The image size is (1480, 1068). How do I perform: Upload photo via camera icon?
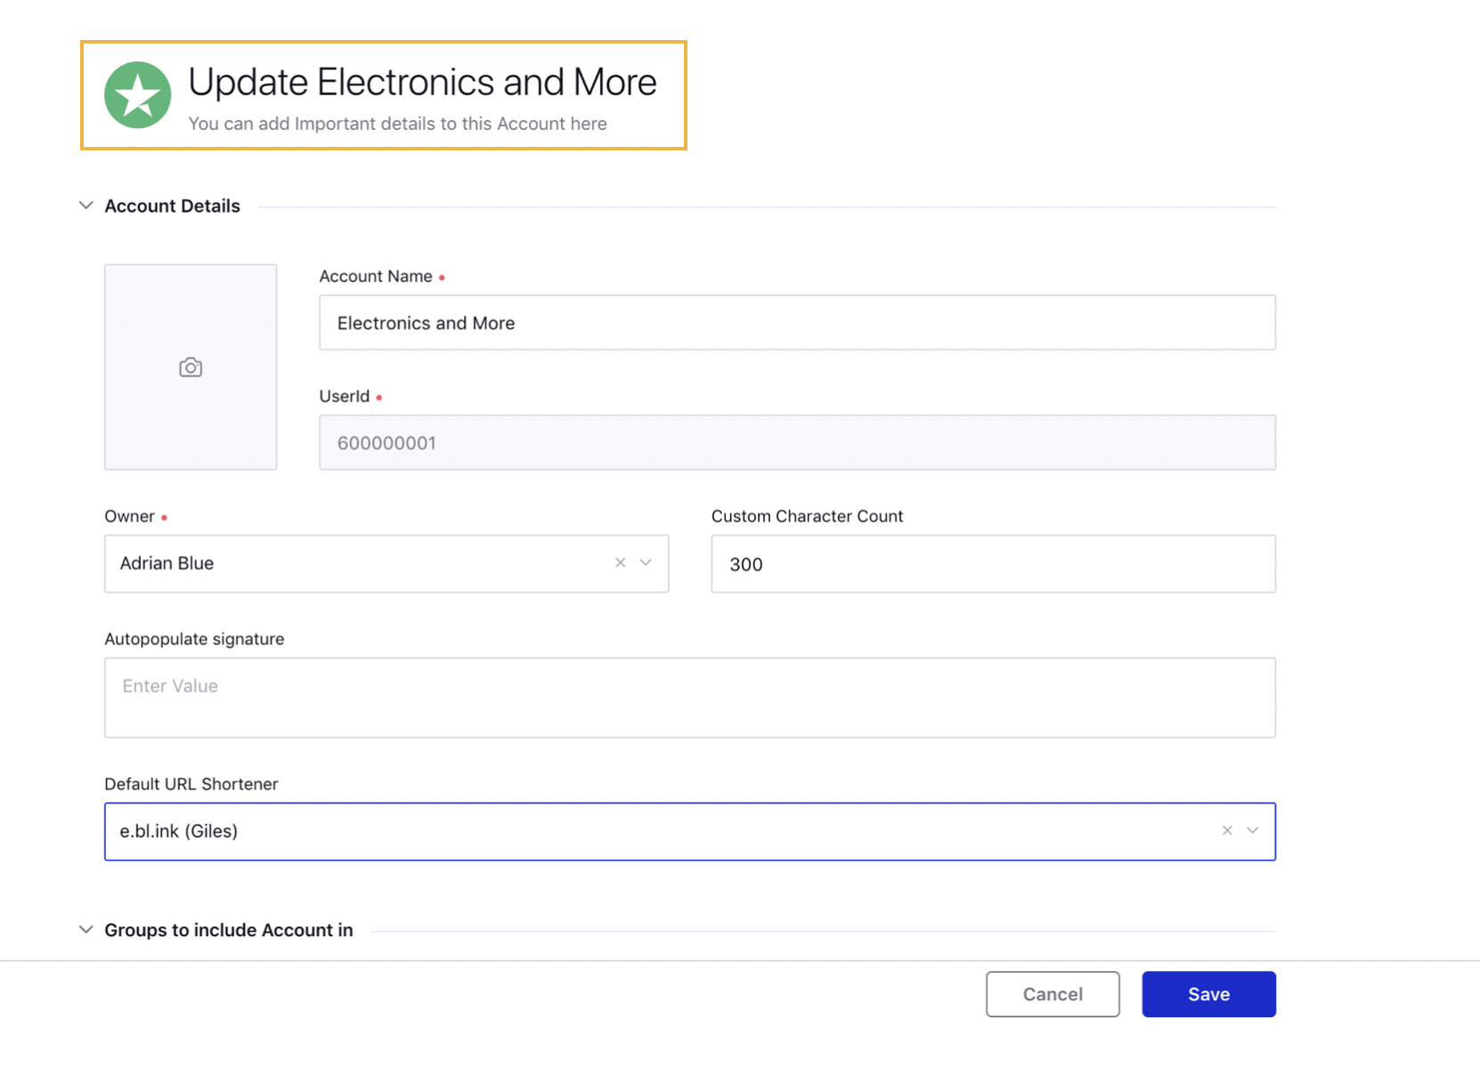click(x=191, y=368)
